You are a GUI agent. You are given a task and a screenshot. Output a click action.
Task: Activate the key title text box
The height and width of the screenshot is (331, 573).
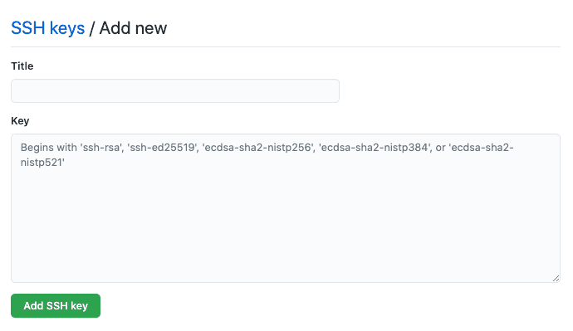pos(175,91)
